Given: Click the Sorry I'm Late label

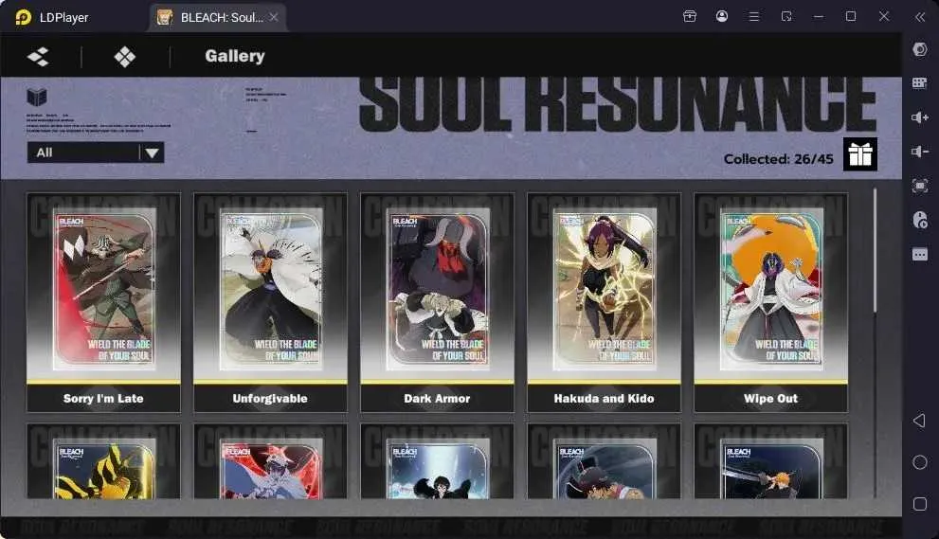Looking at the screenshot, I should pyautogui.click(x=103, y=398).
